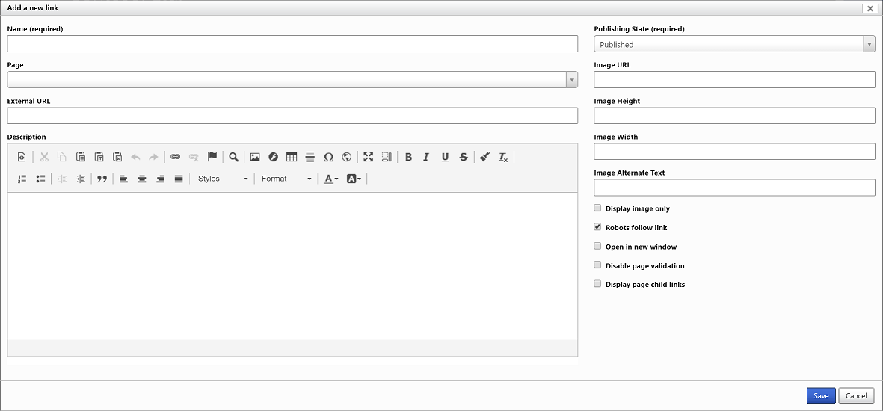Screen dimensions: 883x411
Task: Insert special character Omega icon
Action: pyautogui.click(x=328, y=157)
